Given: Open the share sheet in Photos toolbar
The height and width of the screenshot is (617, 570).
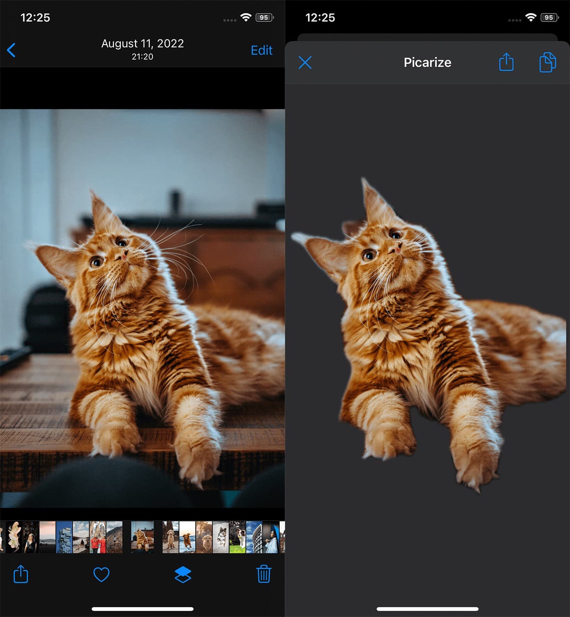Looking at the screenshot, I should coord(20,574).
